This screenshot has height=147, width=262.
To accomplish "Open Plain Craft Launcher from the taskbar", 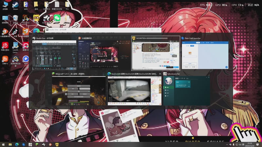I will click(x=24, y=144).
